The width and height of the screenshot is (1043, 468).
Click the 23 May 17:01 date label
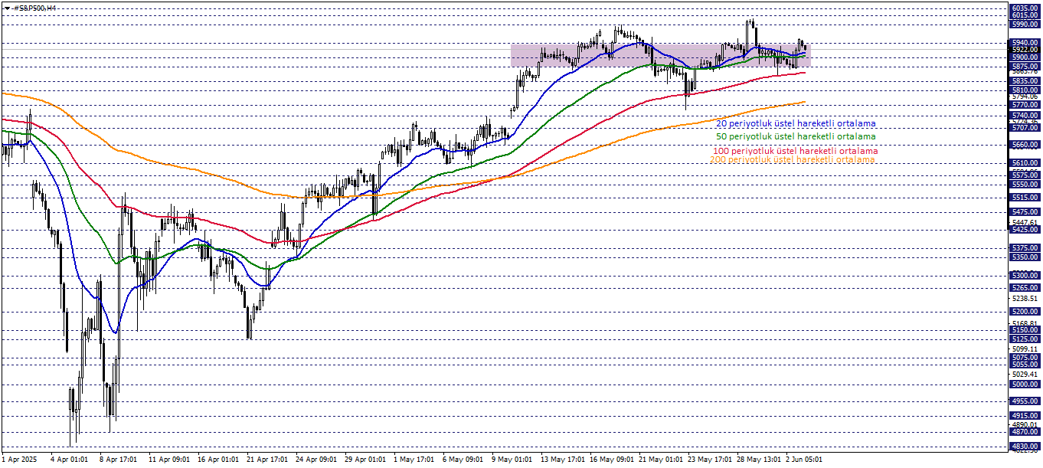[x=708, y=460]
